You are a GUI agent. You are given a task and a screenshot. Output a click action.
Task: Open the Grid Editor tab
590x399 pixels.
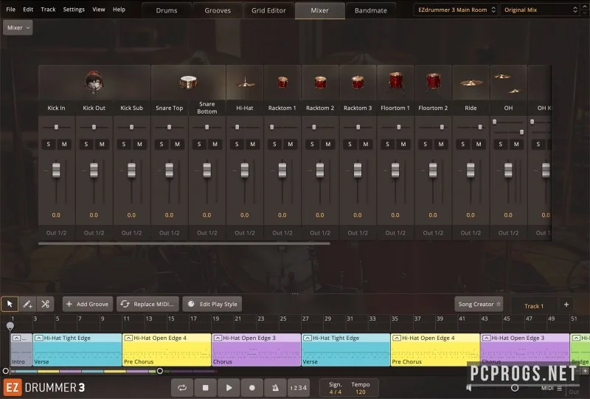[268, 10]
